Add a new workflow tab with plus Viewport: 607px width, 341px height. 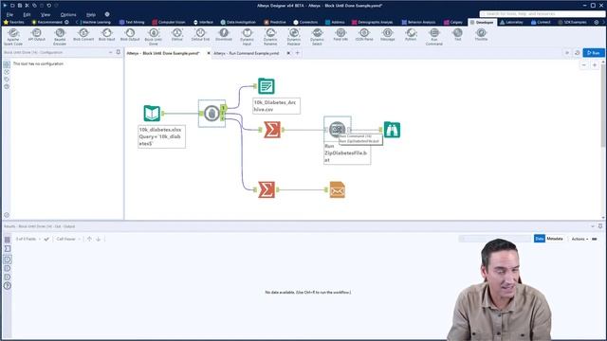297,53
